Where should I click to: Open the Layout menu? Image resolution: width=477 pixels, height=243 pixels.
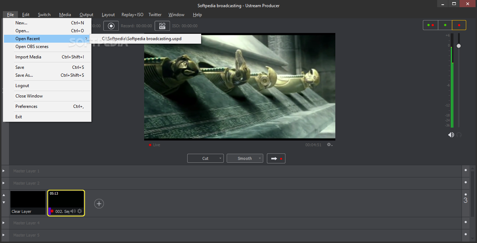click(x=108, y=15)
